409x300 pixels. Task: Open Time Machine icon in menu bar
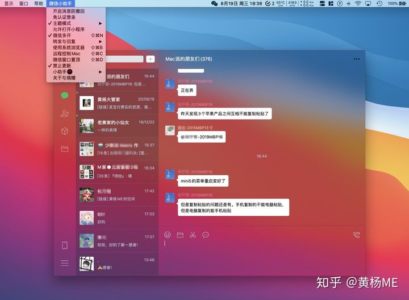(379, 3)
